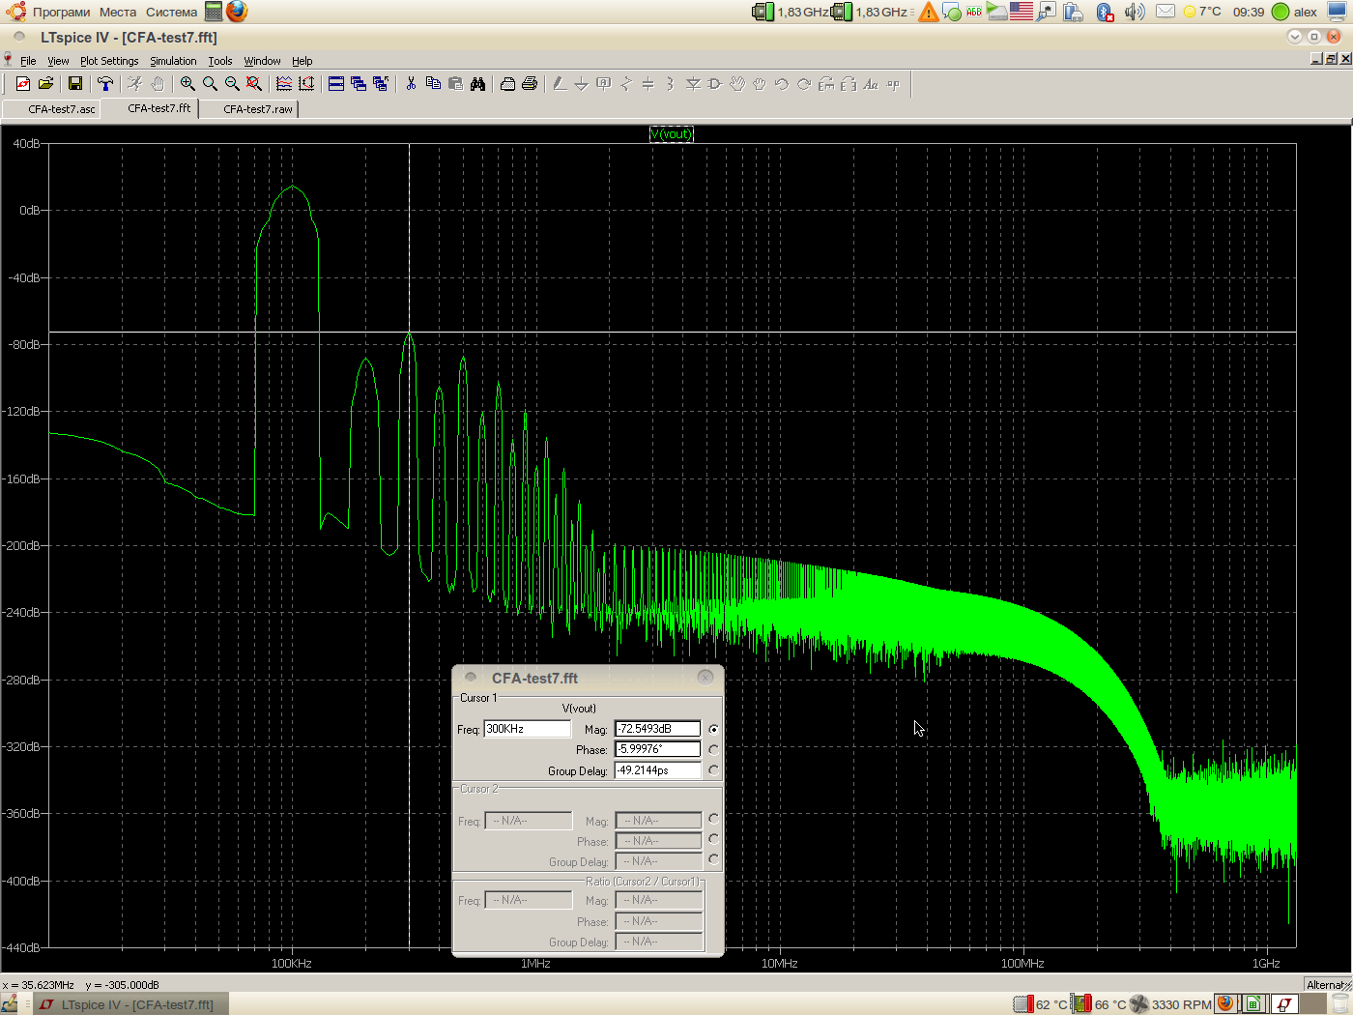1353x1015 pixels.
Task: Click the Zoom to Fit icon
Action: (x=254, y=84)
